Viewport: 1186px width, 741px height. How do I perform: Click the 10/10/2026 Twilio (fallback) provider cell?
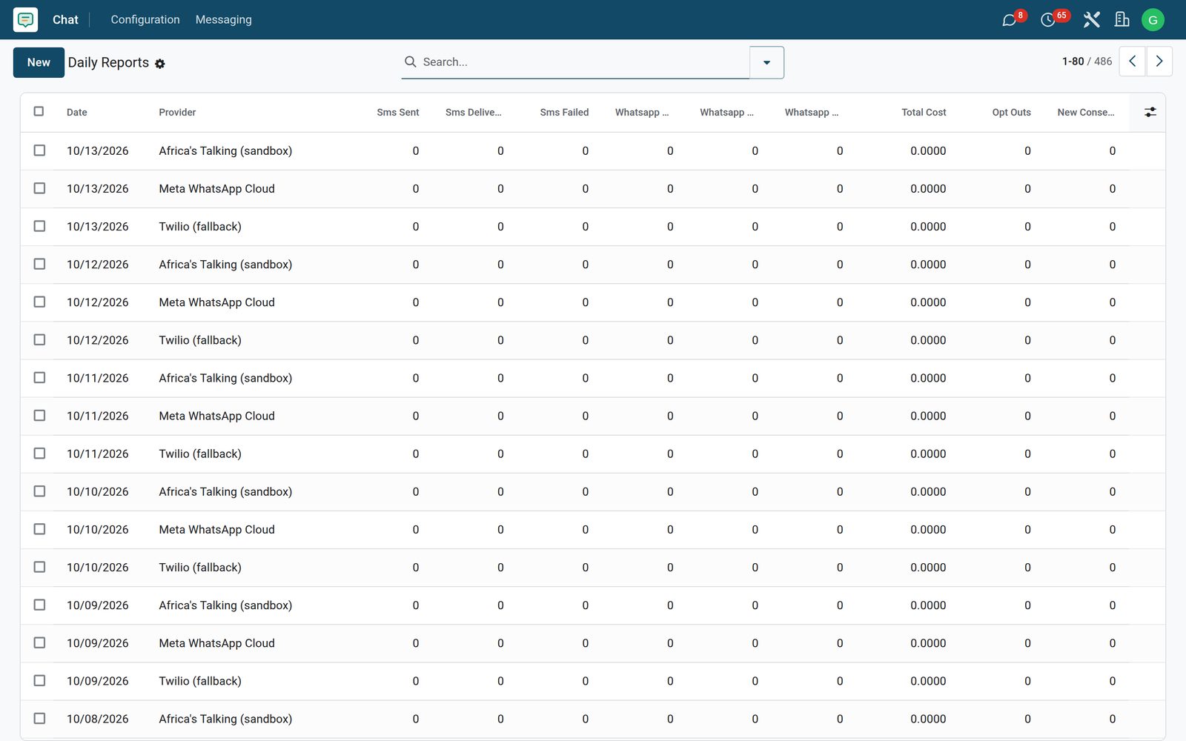pyautogui.click(x=200, y=568)
